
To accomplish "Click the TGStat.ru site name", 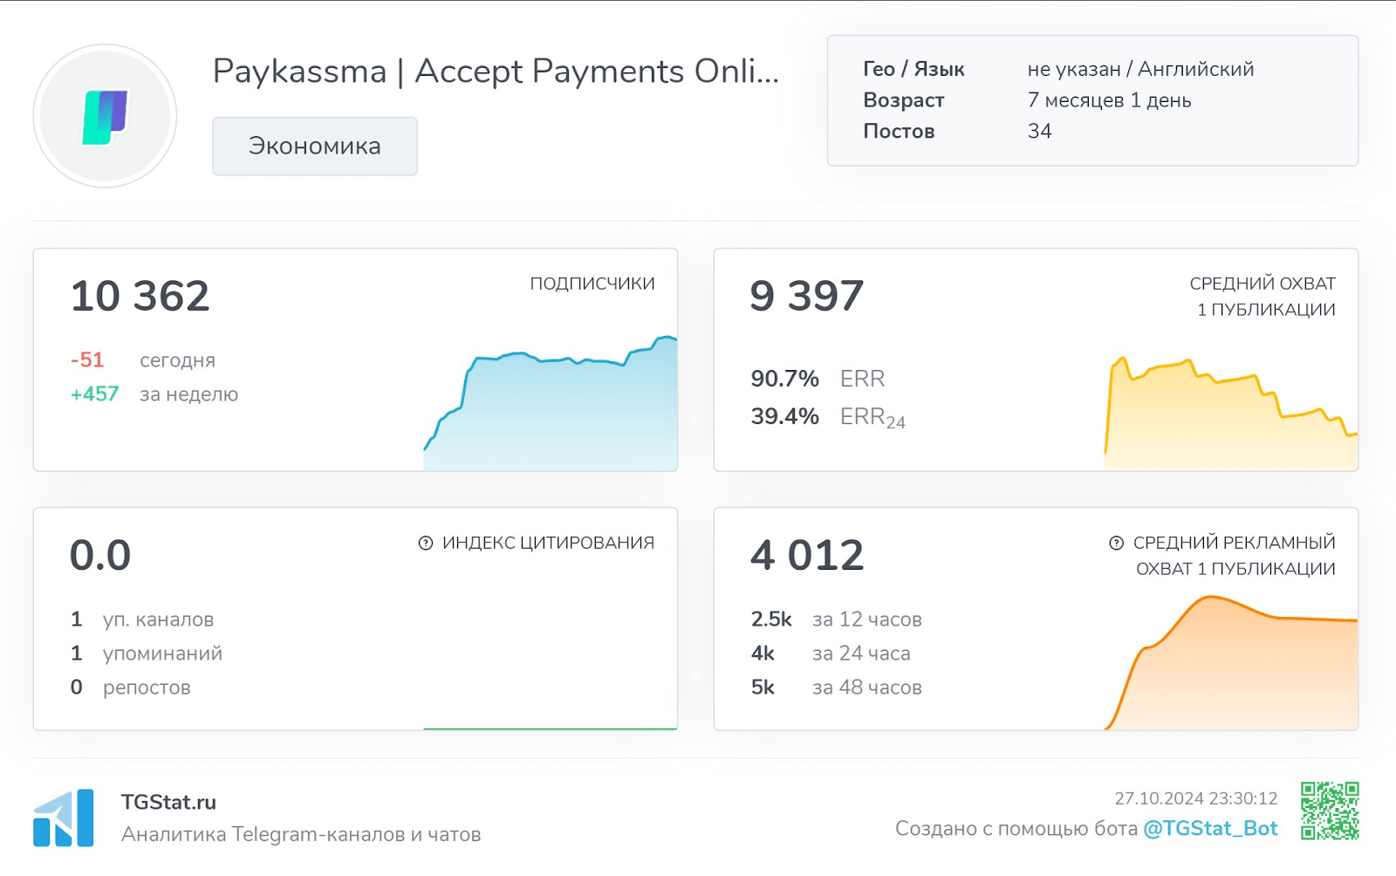I will (x=168, y=802).
